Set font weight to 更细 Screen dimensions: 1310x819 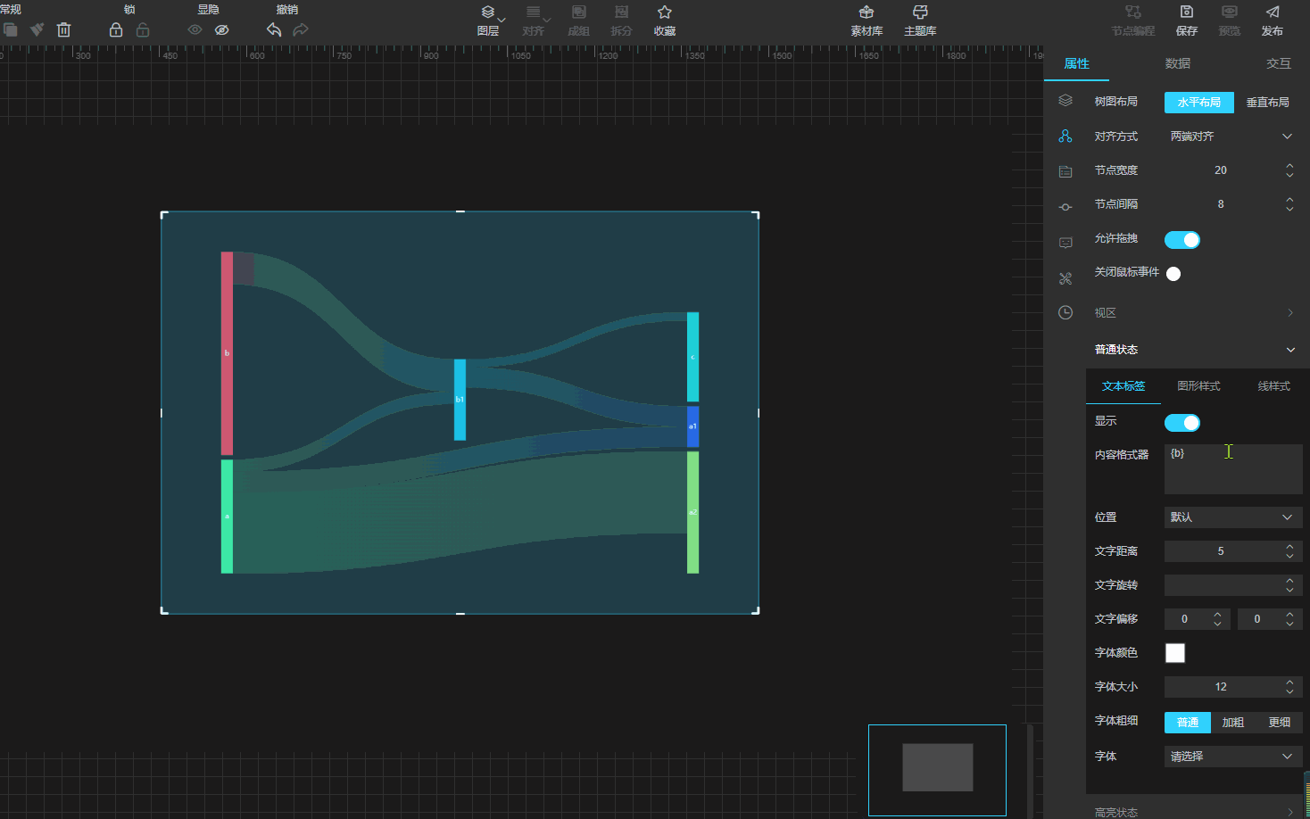coord(1280,723)
